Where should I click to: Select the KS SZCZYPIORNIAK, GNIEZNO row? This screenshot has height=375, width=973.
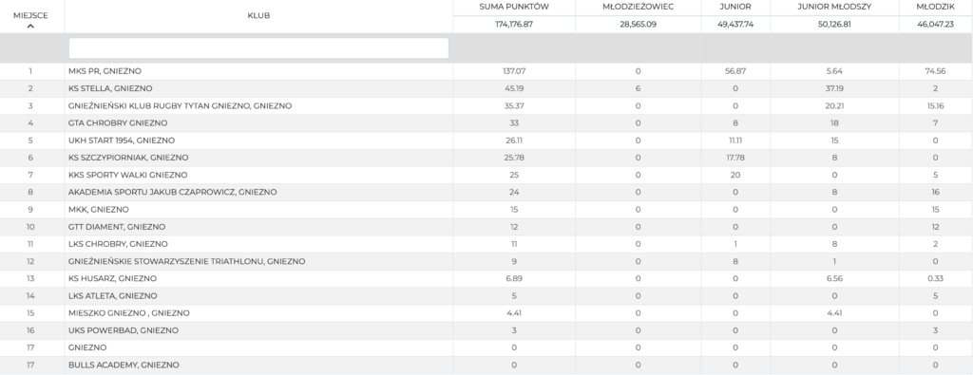click(x=486, y=158)
